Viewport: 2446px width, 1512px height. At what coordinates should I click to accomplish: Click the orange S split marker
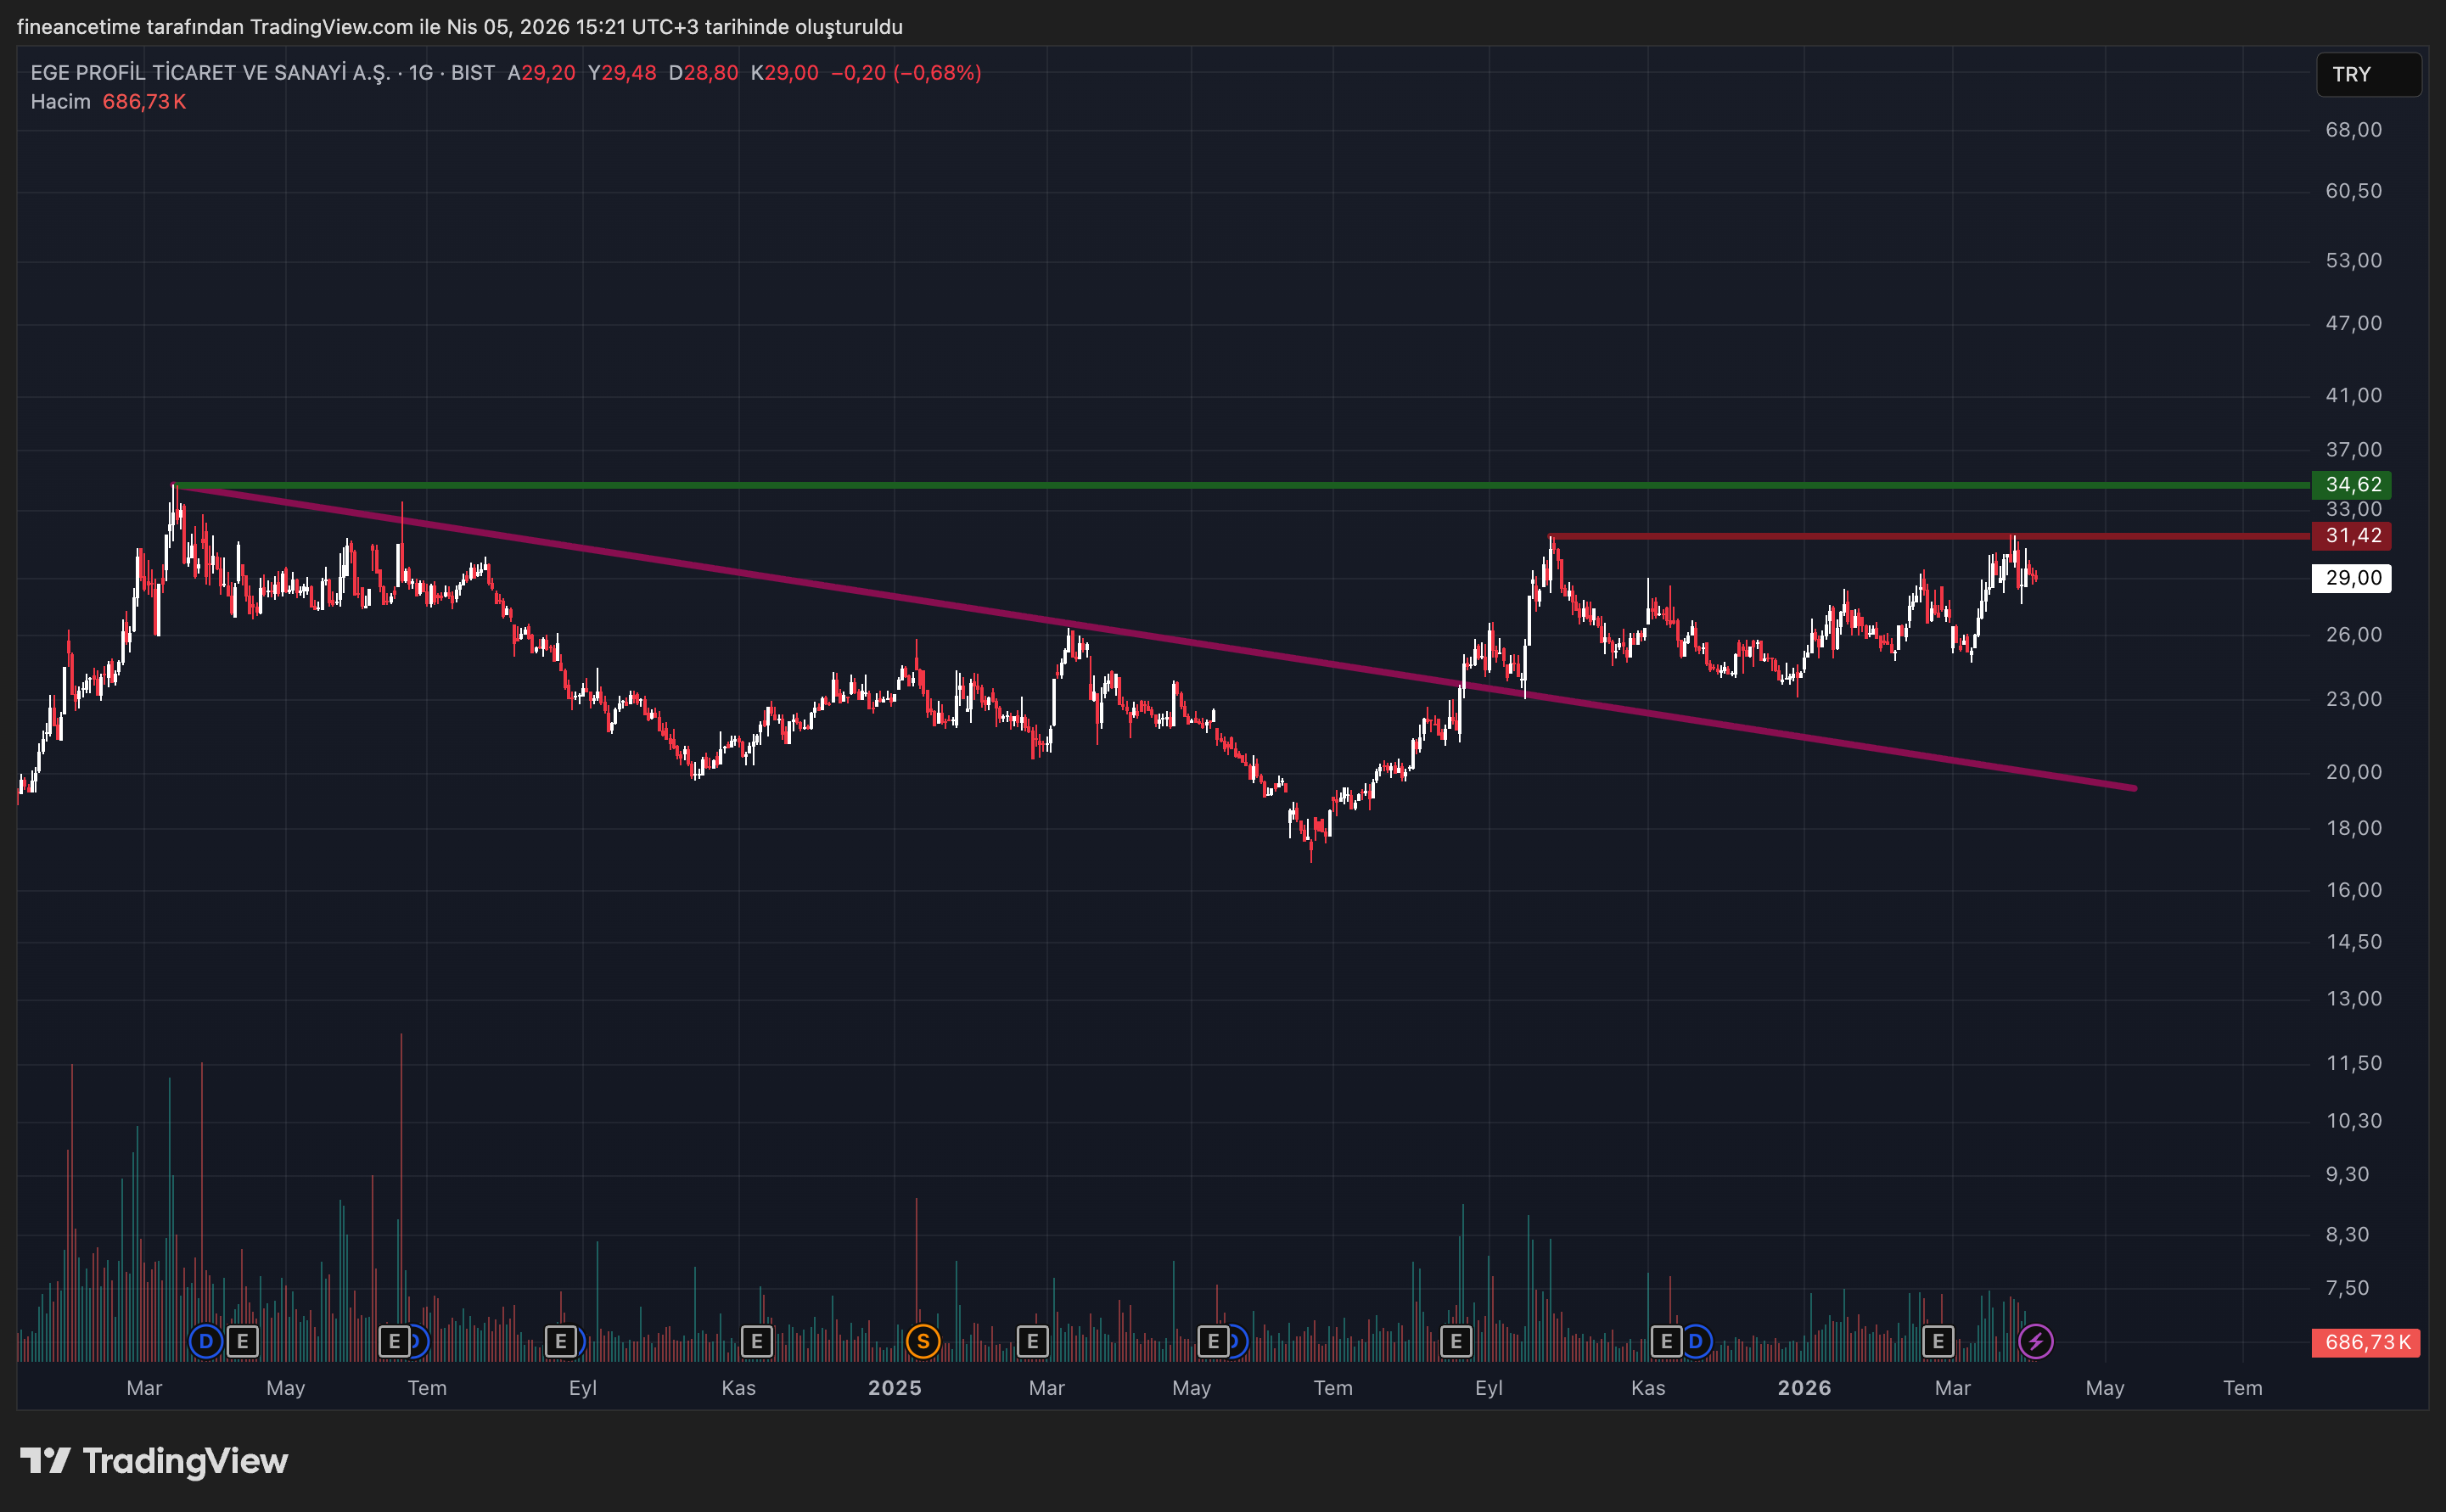(x=922, y=1341)
